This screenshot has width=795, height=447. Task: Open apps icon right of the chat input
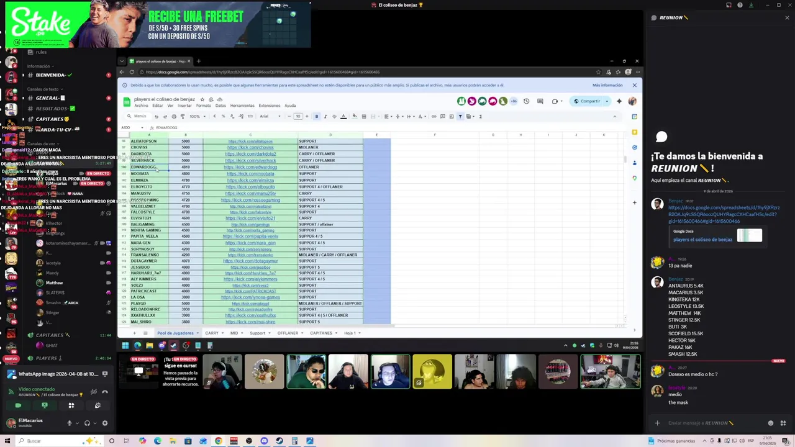[x=783, y=423]
